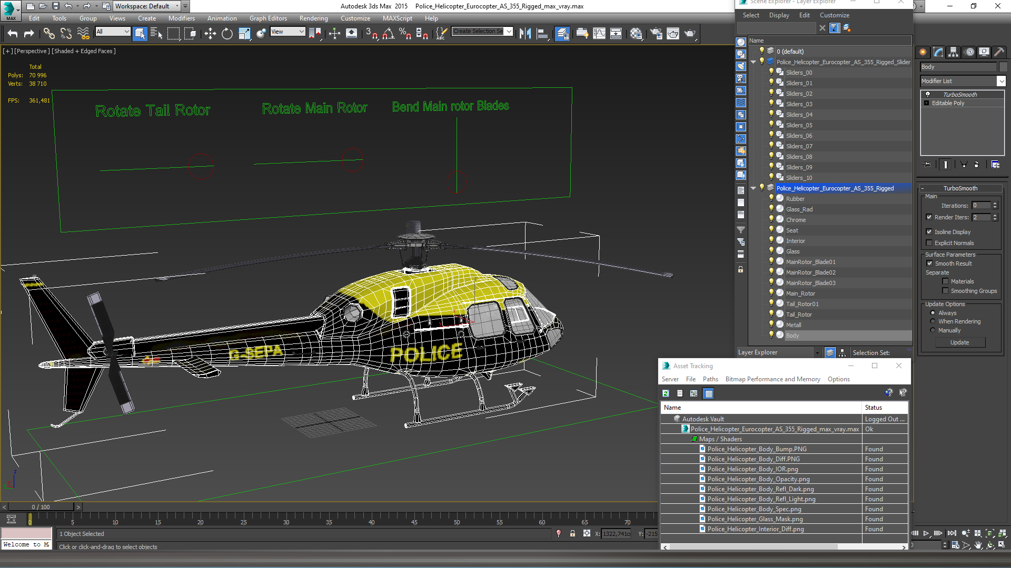
Task: Open the Modifier List dropdown
Action: (1001, 81)
